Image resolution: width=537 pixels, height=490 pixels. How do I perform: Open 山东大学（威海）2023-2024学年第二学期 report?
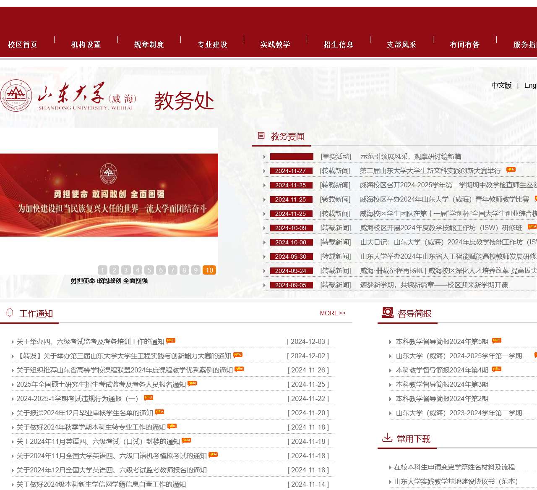[463, 413]
